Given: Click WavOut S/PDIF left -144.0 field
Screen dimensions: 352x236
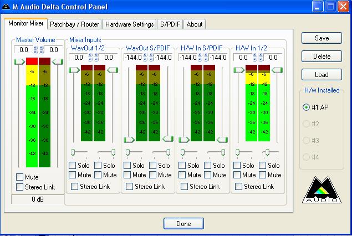Looking at the screenshot, I should pos(133,58).
